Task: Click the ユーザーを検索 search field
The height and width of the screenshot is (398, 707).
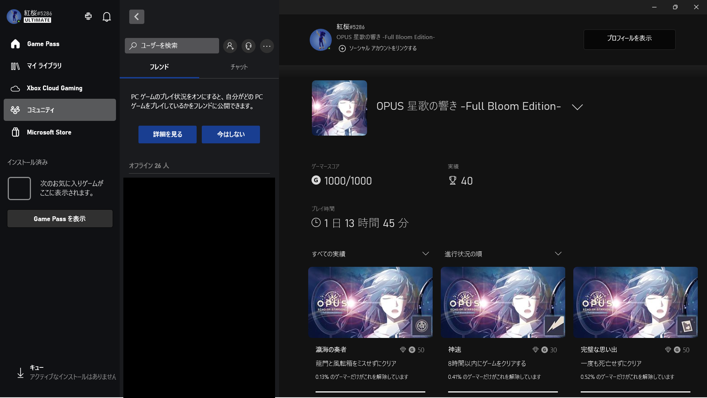Action: point(172,46)
